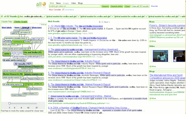
Task: Click the green info icon beside Results
Action: click(18, 16)
